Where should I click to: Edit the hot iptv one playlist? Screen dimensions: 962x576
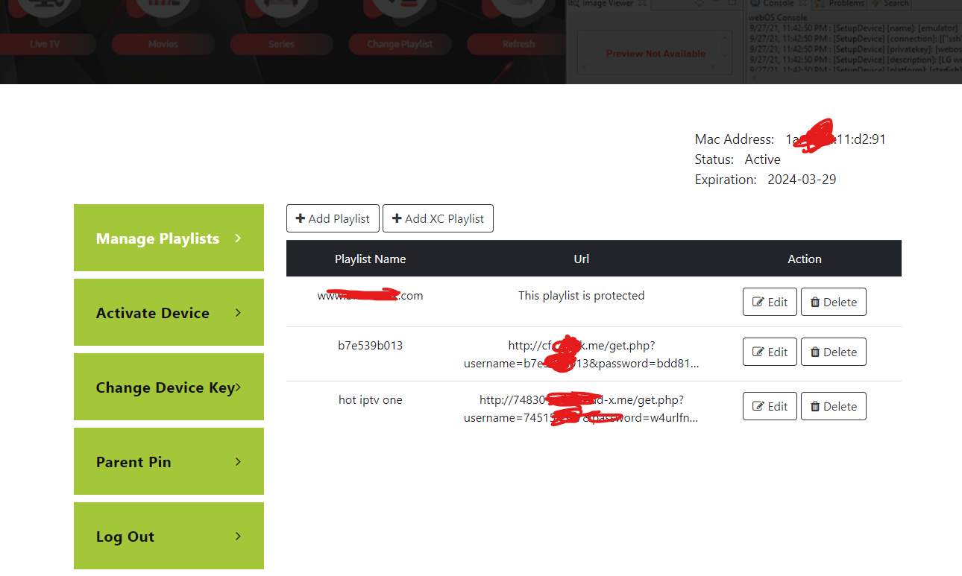point(770,406)
